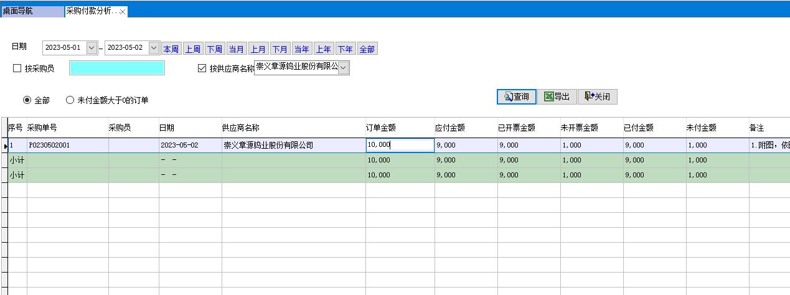Click the 上月 date shortcut

258,49
